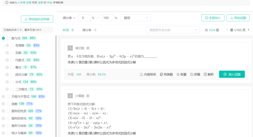The width and height of the screenshot is (253, 137).
Task: Click the 八年级 grade link
Action: (22, 2)
